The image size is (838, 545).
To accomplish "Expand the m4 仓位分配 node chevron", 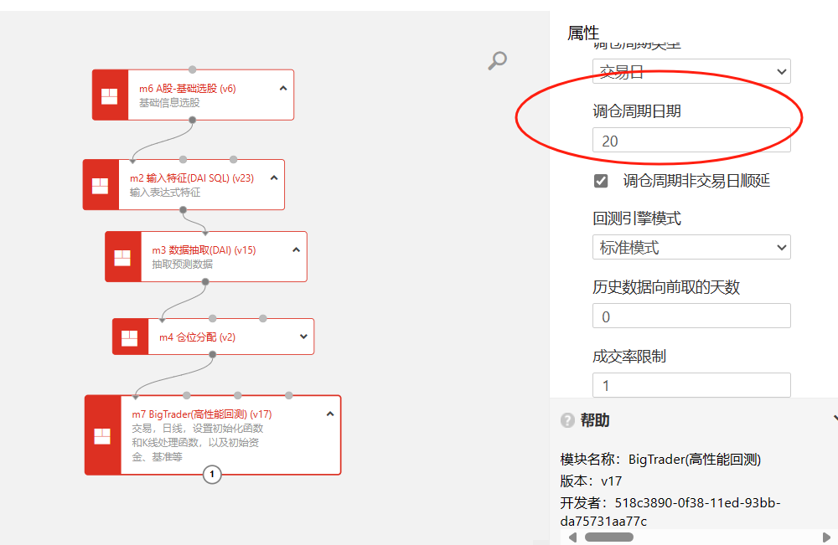I will pos(303,337).
